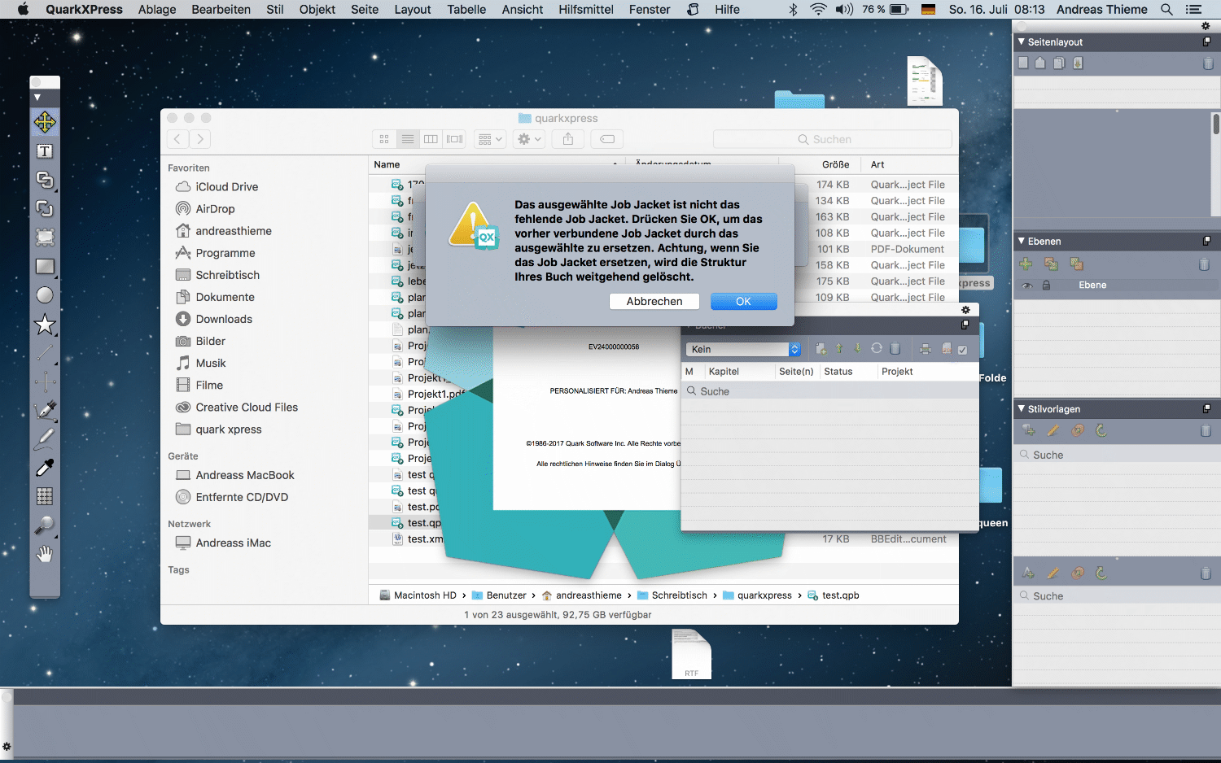This screenshot has height=763, width=1221.
Task: Click the Finder Suchen search field
Action: tap(833, 139)
